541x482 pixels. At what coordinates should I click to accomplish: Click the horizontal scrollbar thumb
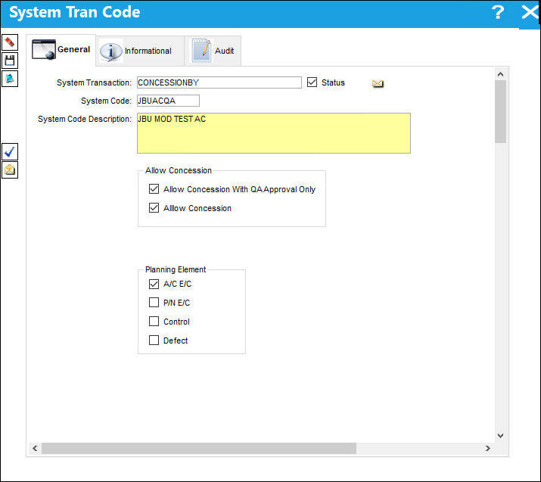pos(199,448)
